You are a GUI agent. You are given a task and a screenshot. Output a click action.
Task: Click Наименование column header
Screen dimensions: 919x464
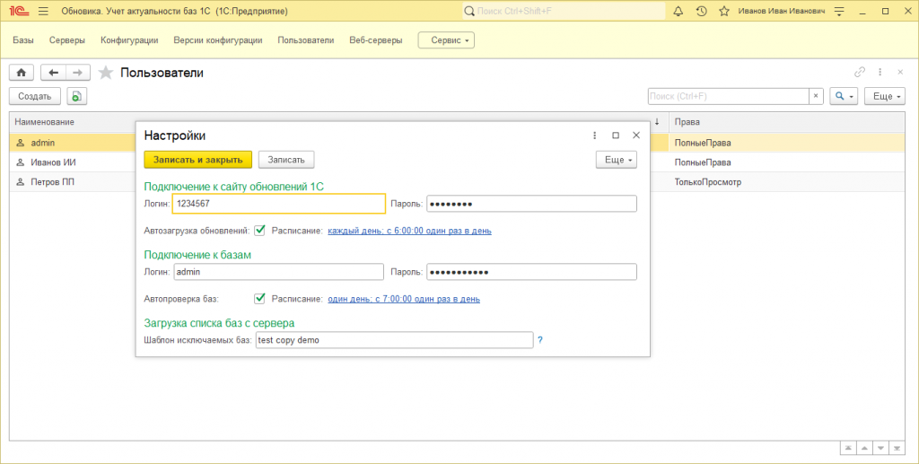click(x=45, y=122)
